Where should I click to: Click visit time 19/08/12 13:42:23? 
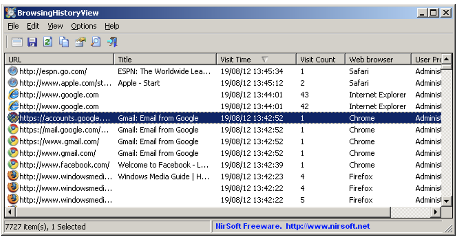tap(252, 176)
